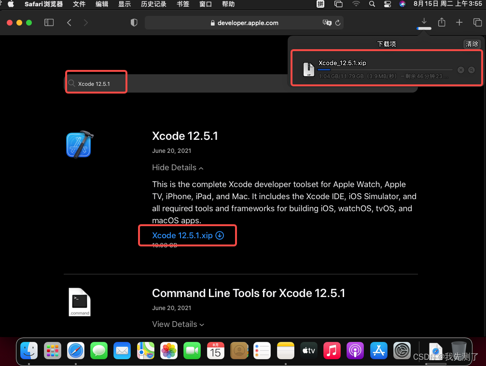Cancel the Xcode_12.5.1.xip download

461,70
